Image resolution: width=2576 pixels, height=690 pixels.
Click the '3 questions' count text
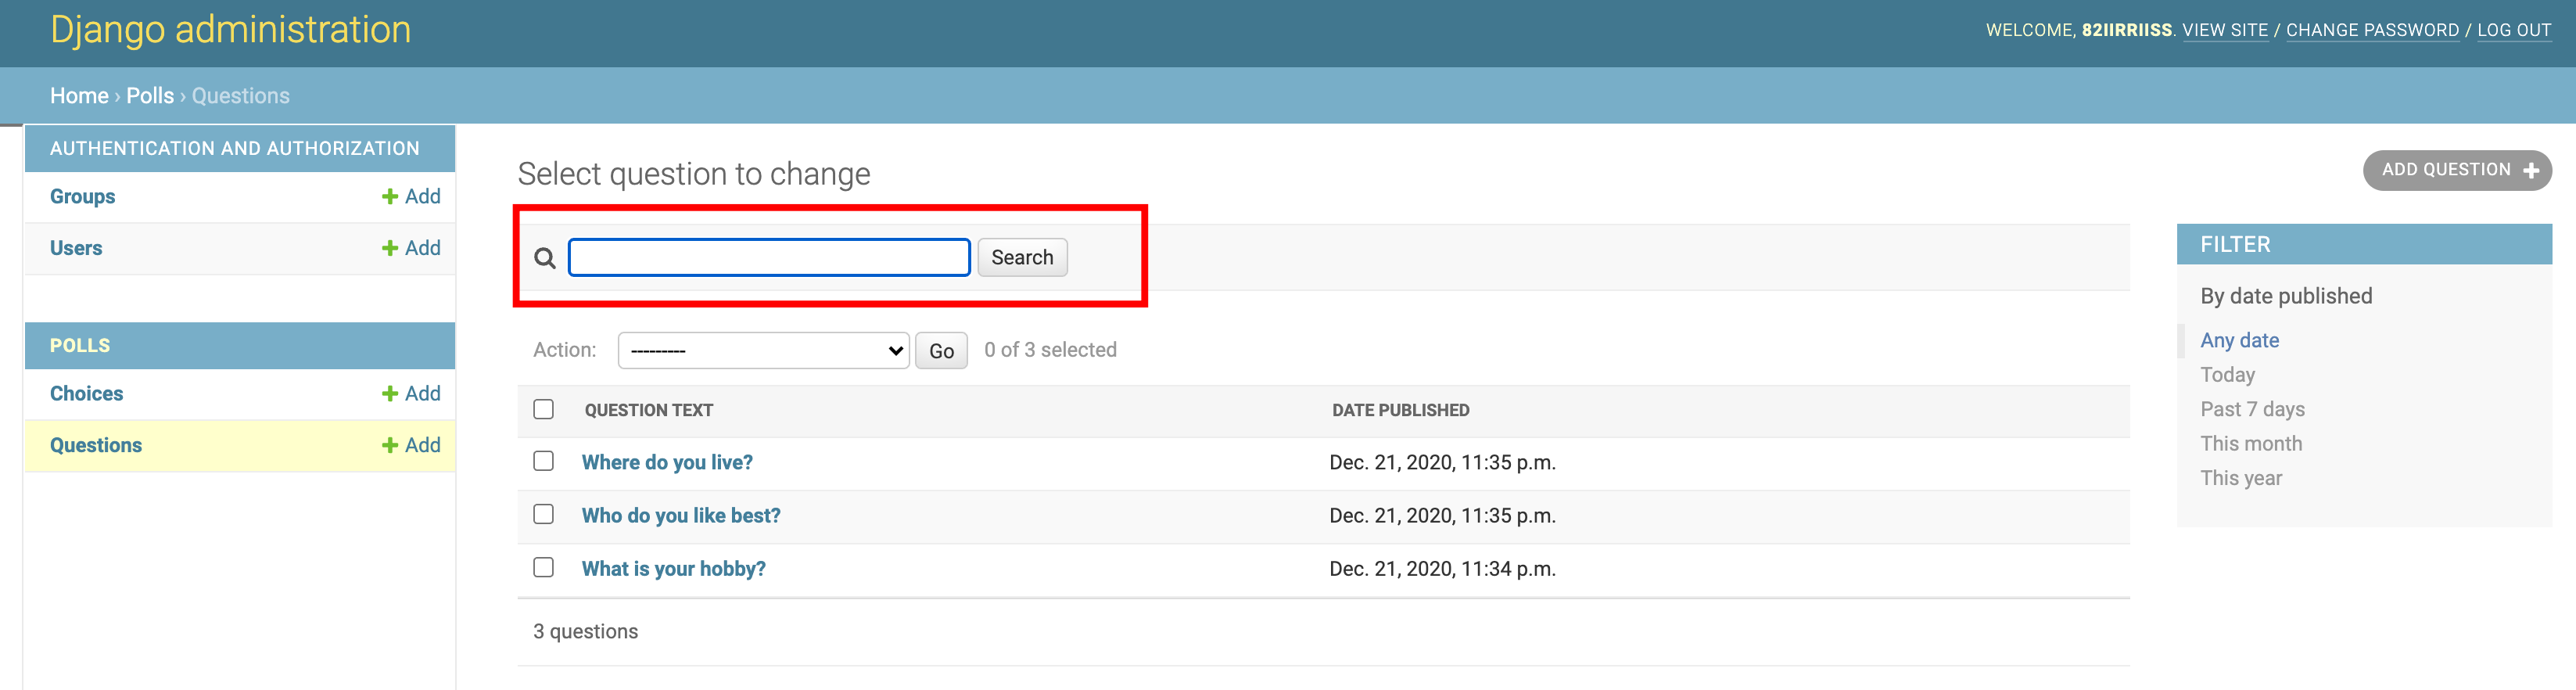[585, 632]
